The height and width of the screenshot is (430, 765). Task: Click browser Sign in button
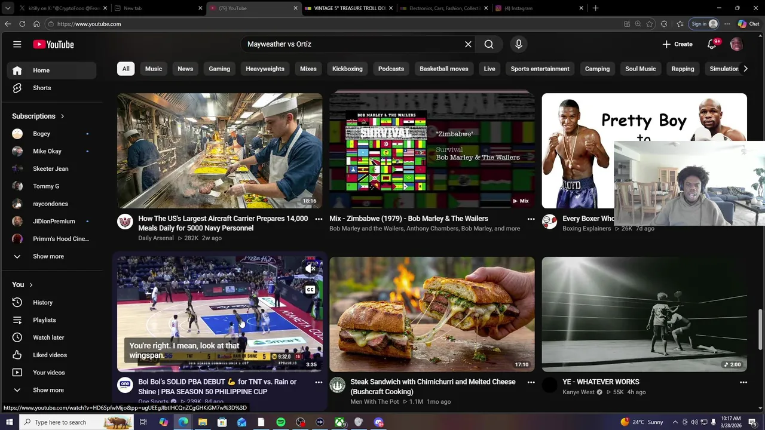coord(704,24)
